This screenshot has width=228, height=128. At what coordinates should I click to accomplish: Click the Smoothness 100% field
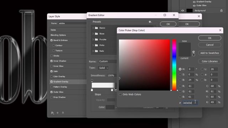(x=112, y=75)
